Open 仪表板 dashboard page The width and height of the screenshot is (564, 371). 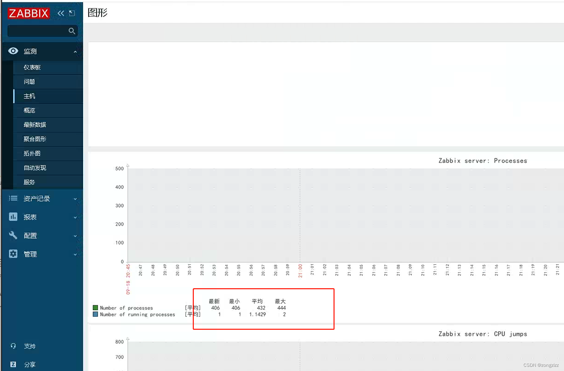[x=48, y=67]
